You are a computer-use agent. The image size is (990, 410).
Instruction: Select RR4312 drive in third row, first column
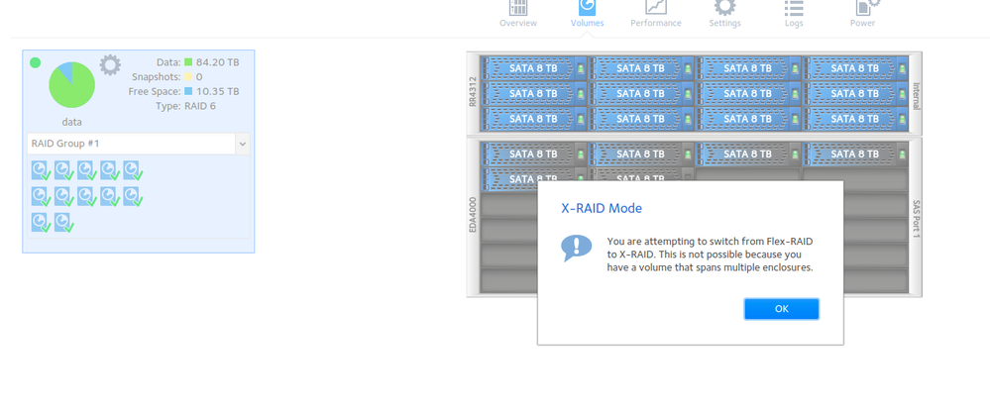point(533,119)
